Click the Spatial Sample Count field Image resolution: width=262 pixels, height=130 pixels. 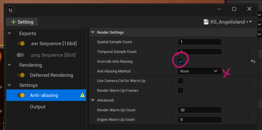tap(200, 42)
